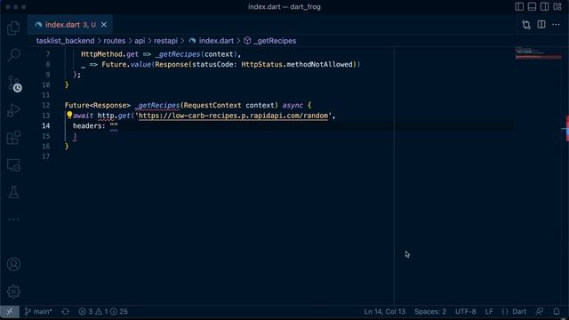Image resolution: width=569 pixels, height=320 pixels.
Task: Open the Search view in activity bar
Action: click(13, 55)
